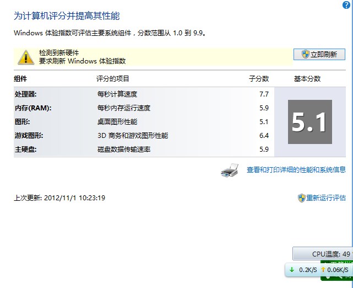The height and width of the screenshot is (288, 353).
Task: Click the processor subscore 7.7
Action: tap(264, 94)
